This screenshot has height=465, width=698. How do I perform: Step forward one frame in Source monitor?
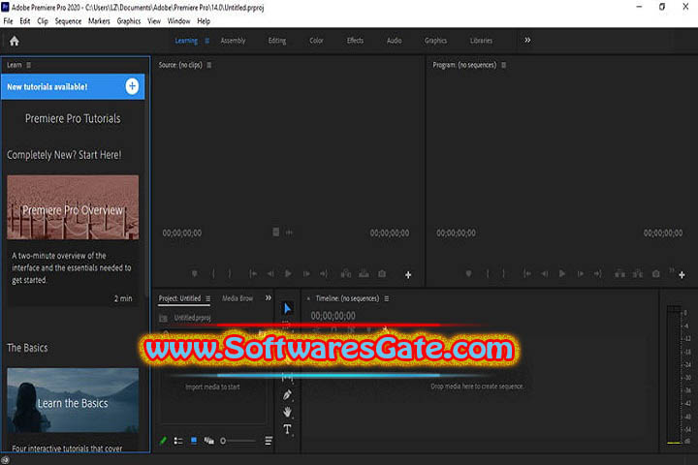[x=306, y=273]
